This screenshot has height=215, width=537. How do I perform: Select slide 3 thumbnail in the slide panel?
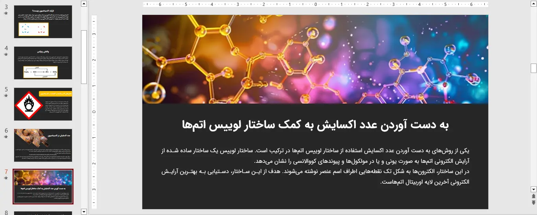tap(43, 22)
